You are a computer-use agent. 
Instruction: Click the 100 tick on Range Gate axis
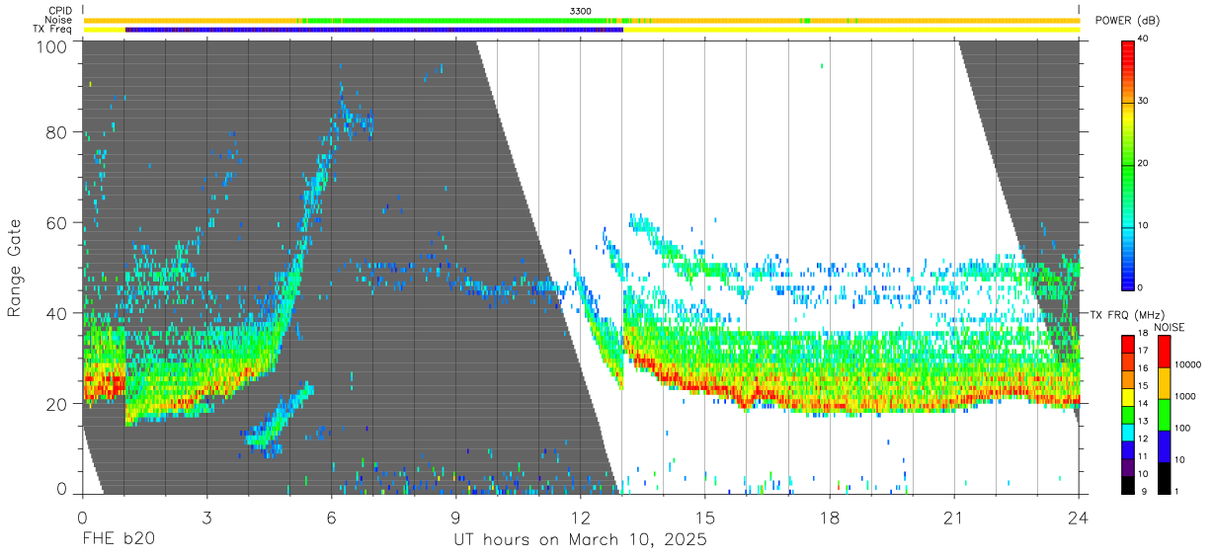(51, 45)
